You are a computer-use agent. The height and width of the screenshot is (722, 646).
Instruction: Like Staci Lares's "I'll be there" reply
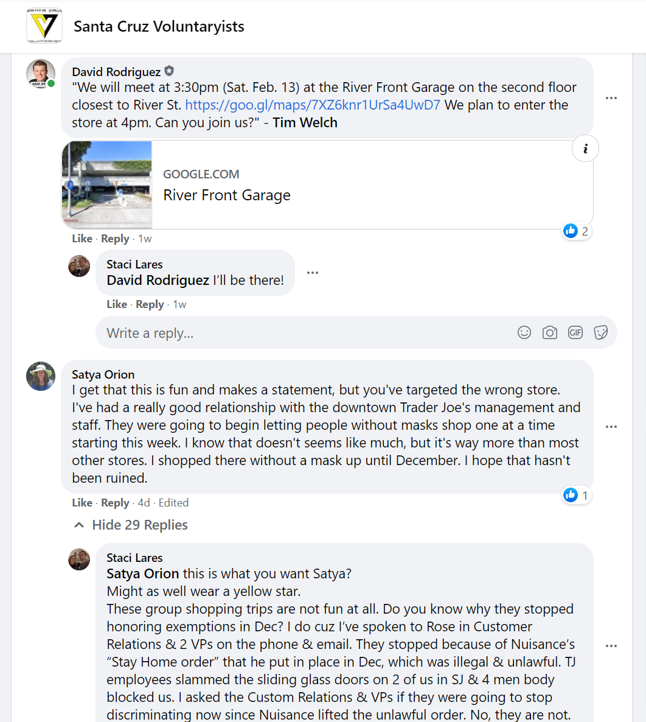tap(117, 304)
